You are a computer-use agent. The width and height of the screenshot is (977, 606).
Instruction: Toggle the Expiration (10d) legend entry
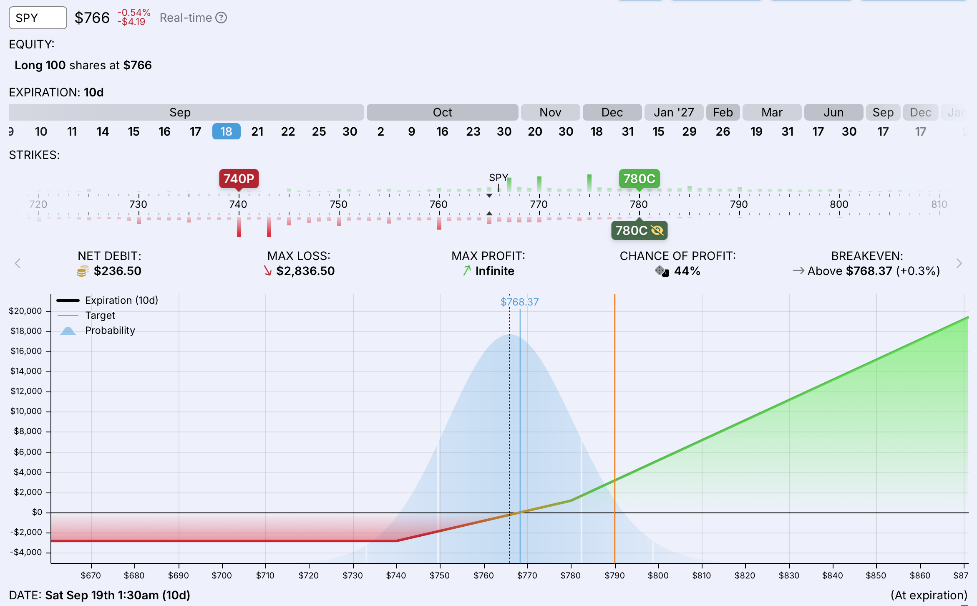108,300
